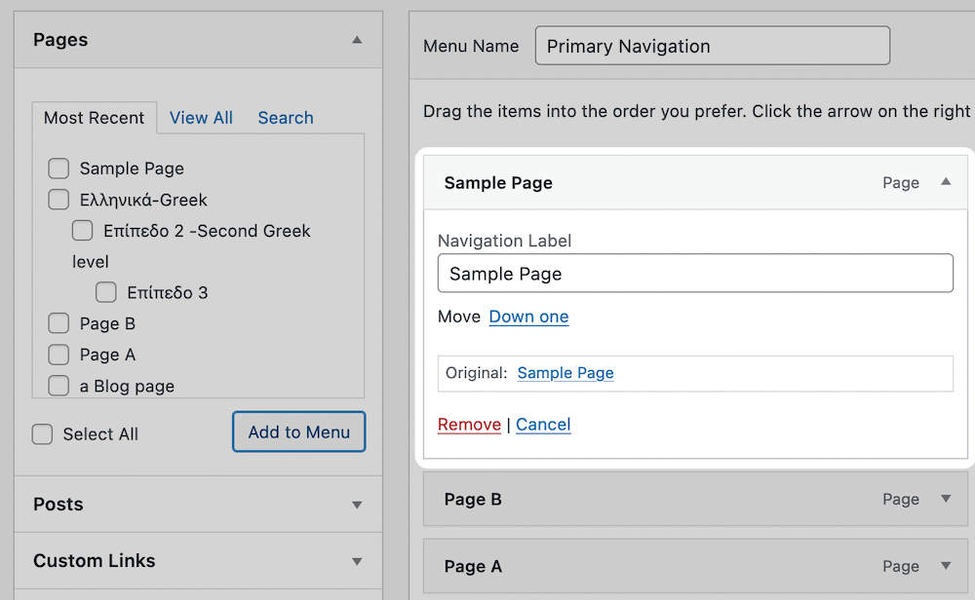Viewport: 975px width, 600px height.
Task: Expand the Posts panel
Action: [357, 505]
